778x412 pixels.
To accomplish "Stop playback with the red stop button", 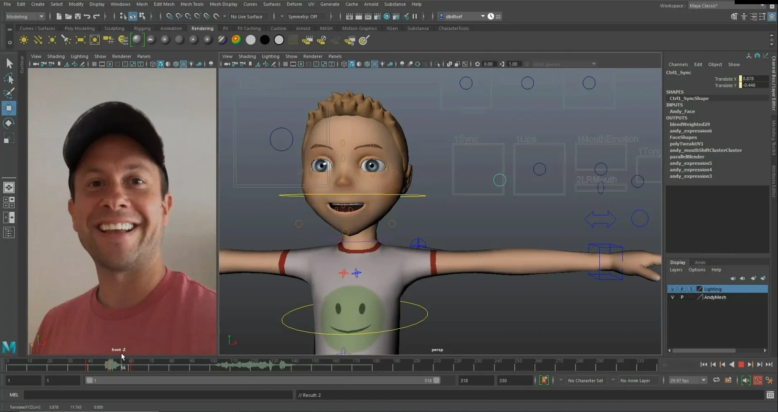I will (741, 365).
